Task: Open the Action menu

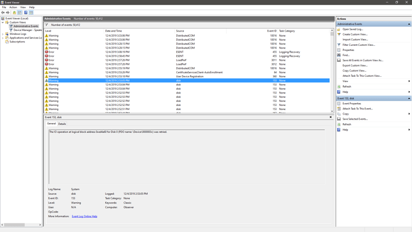Action: click(x=13, y=7)
